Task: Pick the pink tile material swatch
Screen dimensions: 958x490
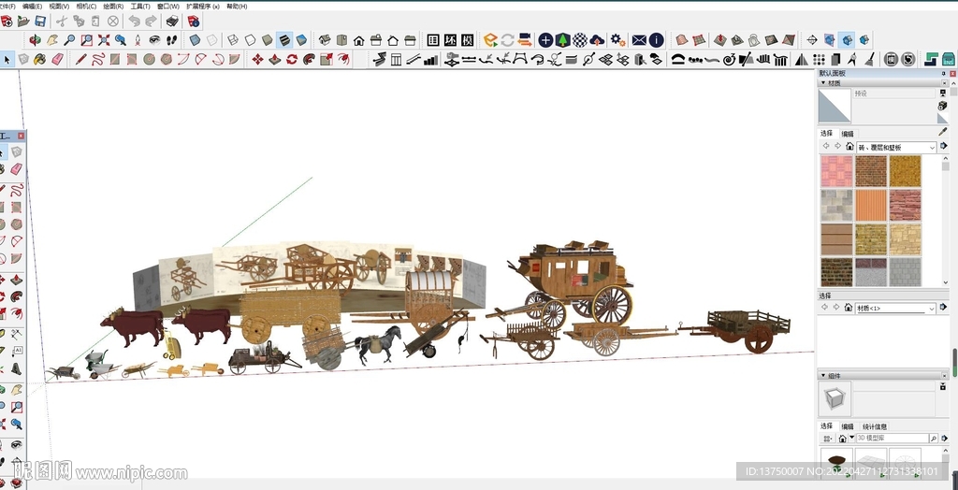Action: [x=836, y=171]
